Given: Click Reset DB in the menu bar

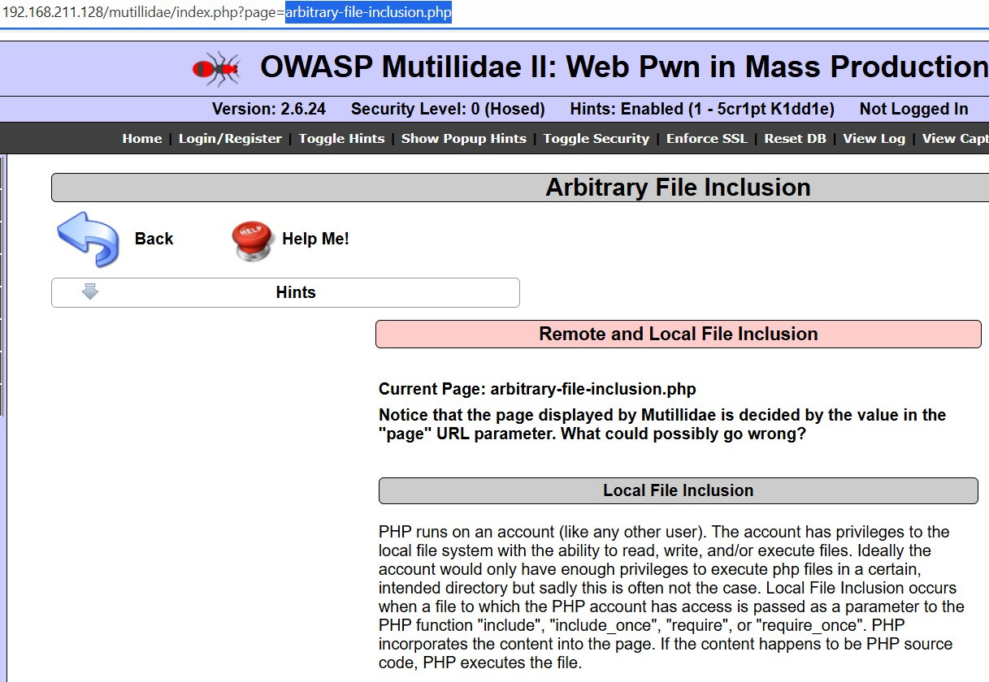Looking at the screenshot, I should (x=795, y=139).
